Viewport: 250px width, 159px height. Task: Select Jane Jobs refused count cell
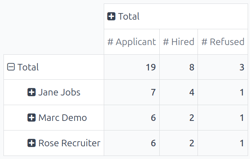click(x=223, y=92)
